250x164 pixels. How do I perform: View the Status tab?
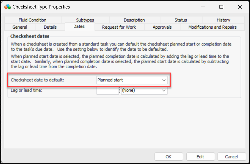pos(181,20)
